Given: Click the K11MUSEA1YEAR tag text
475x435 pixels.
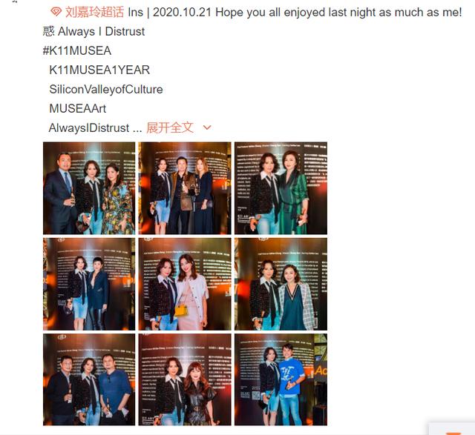Looking at the screenshot, I should 99,70.
